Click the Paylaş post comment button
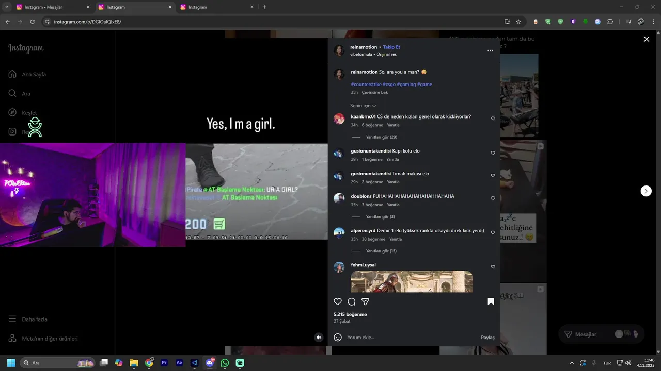661x371 pixels. 488,338
